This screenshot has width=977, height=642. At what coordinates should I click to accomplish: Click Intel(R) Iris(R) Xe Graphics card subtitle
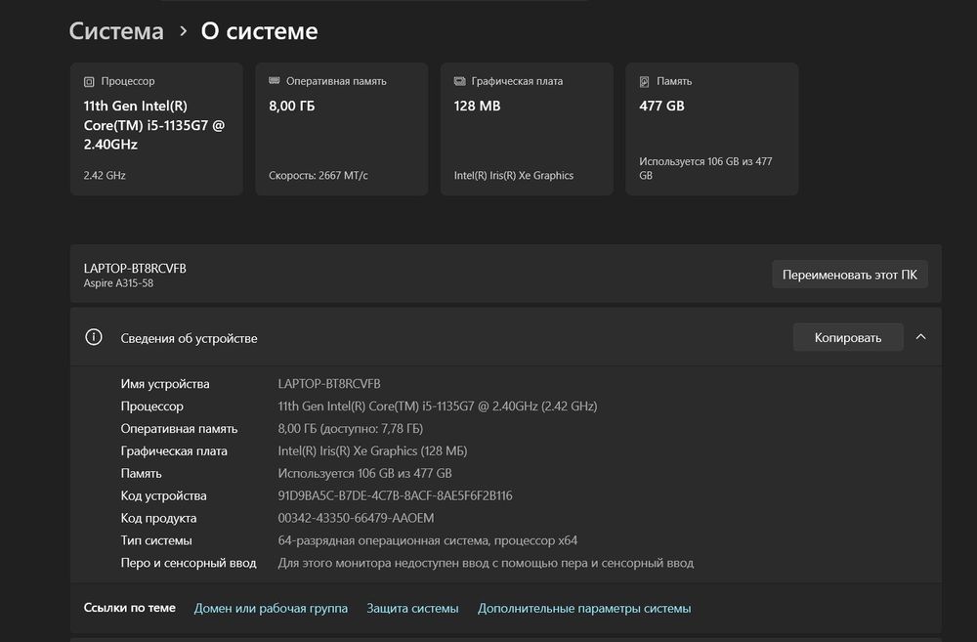[x=514, y=175]
